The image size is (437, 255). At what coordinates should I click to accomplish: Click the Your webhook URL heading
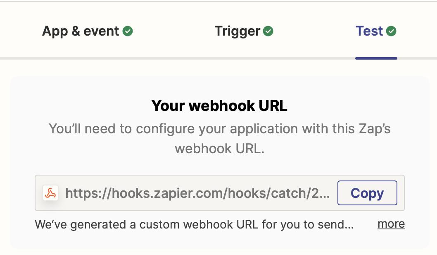tap(219, 106)
